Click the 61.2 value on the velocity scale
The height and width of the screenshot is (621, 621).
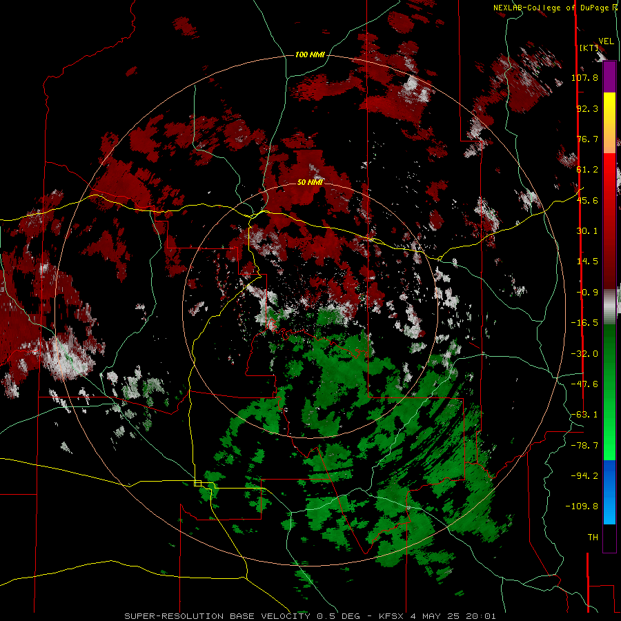[x=587, y=170]
